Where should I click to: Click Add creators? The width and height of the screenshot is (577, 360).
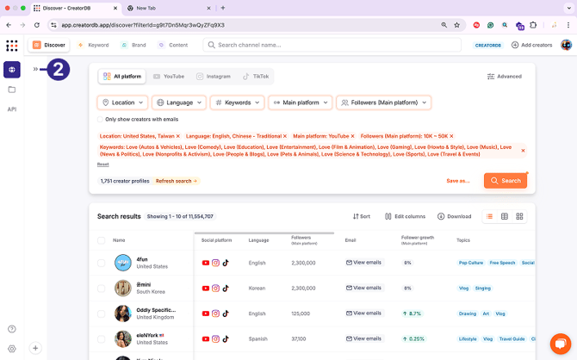531,45
